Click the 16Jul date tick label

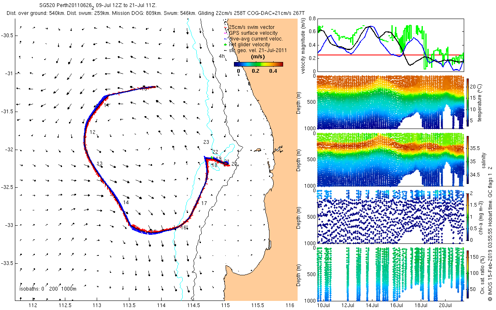point(396,305)
